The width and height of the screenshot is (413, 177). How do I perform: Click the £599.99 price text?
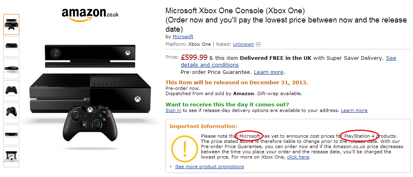pyautogui.click(x=194, y=58)
